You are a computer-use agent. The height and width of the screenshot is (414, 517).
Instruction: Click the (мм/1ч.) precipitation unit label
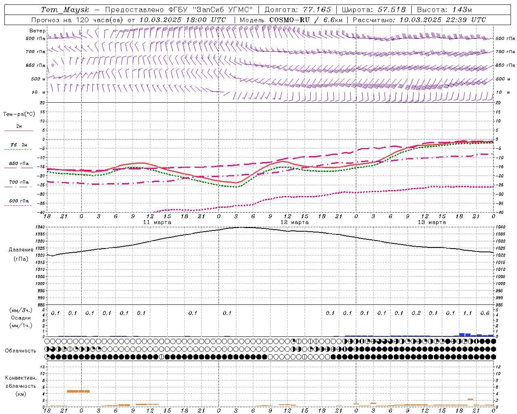click(21, 325)
